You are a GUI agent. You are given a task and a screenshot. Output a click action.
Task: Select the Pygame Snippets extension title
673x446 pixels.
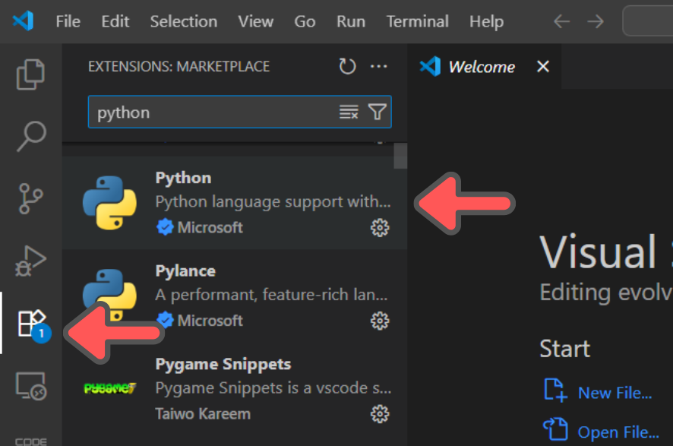click(x=223, y=364)
